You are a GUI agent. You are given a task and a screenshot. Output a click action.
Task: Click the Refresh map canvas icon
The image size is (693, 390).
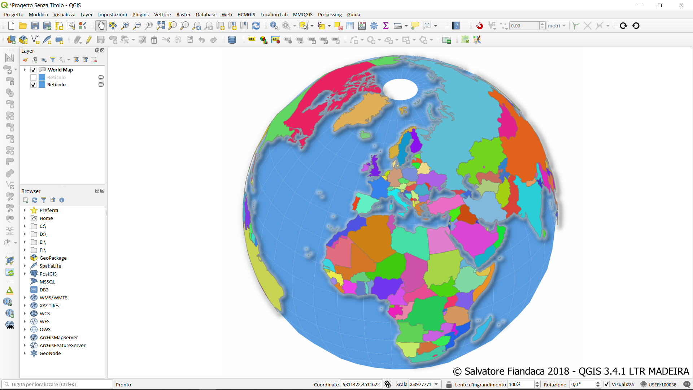pyautogui.click(x=256, y=26)
